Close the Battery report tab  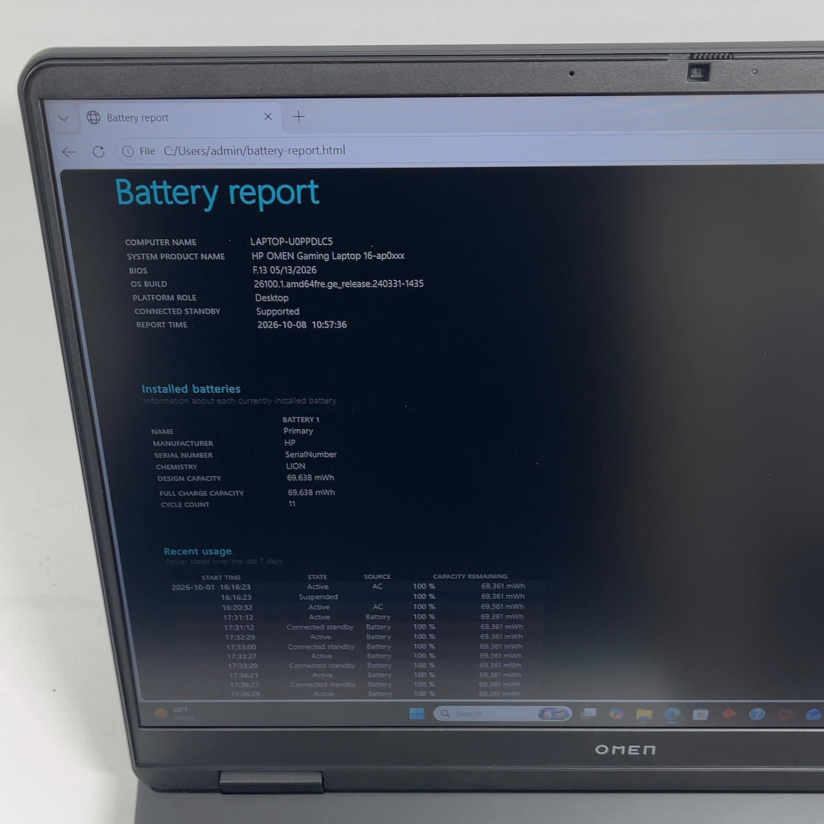pos(268,117)
